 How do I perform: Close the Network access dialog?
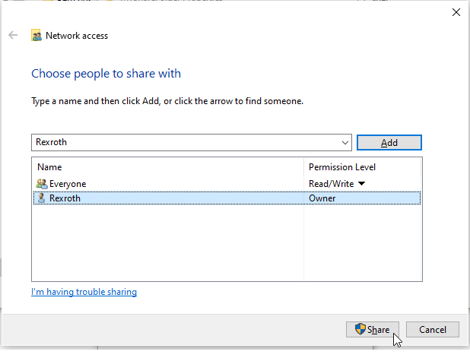[x=456, y=12]
